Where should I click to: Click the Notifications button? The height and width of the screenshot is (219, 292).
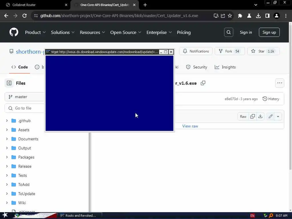point(196,51)
